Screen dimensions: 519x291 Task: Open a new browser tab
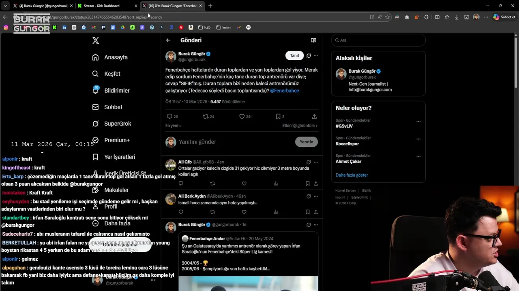210,6
